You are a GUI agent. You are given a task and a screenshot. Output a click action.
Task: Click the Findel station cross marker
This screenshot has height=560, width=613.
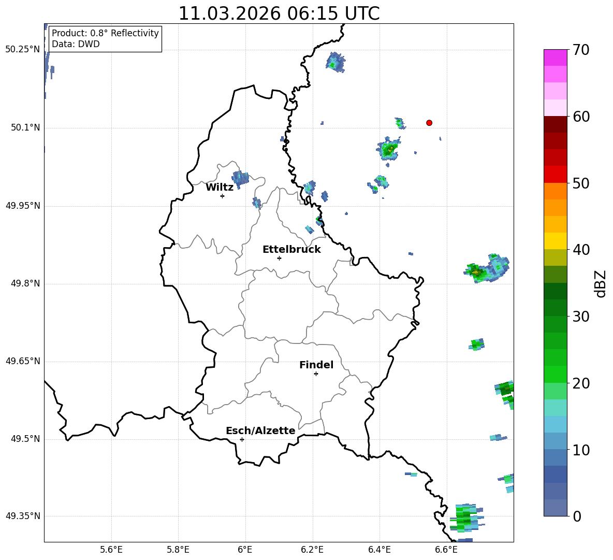(316, 374)
